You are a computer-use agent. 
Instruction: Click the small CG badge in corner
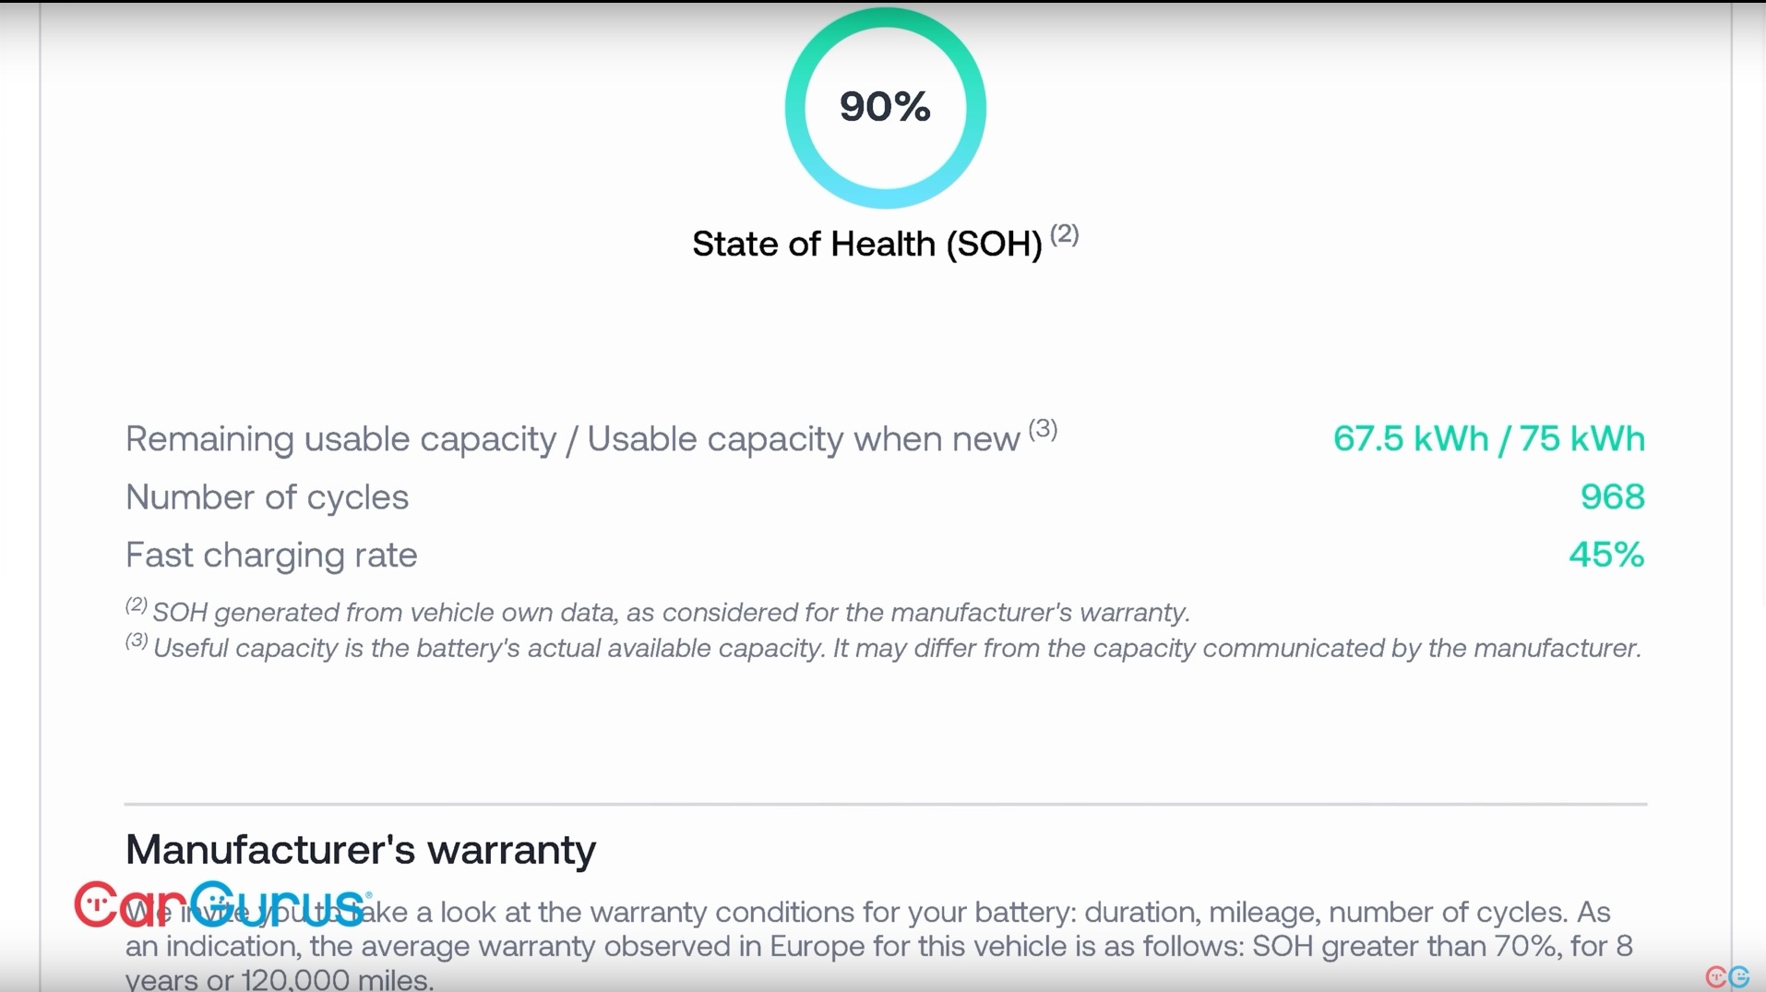pyautogui.click(x=1727, y=976)
